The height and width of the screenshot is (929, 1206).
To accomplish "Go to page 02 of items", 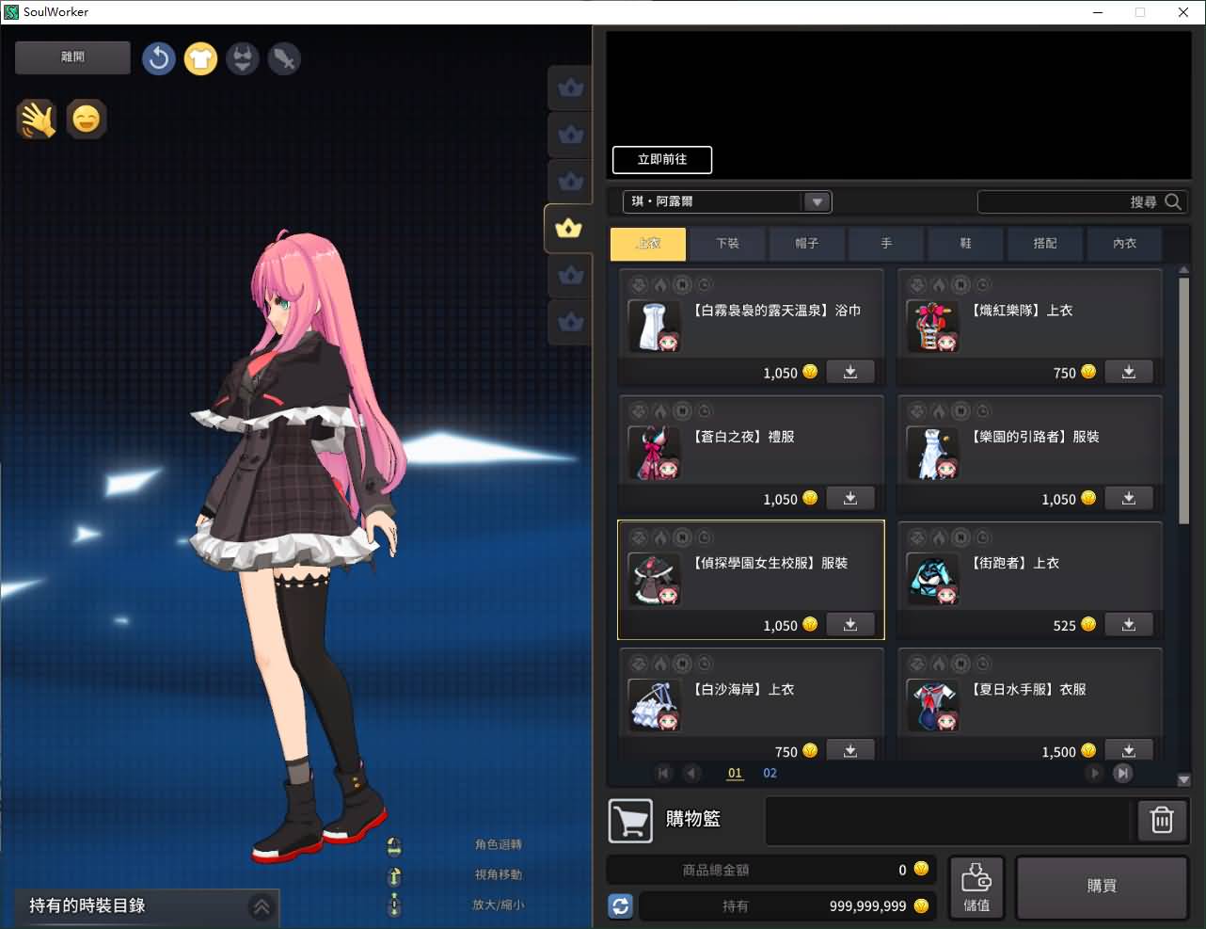I will pyautogui.click(x=770, y=773).
